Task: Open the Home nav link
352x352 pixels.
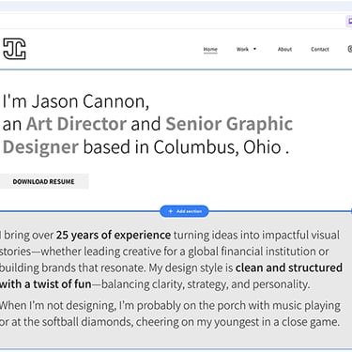Action: coord(210,49)
